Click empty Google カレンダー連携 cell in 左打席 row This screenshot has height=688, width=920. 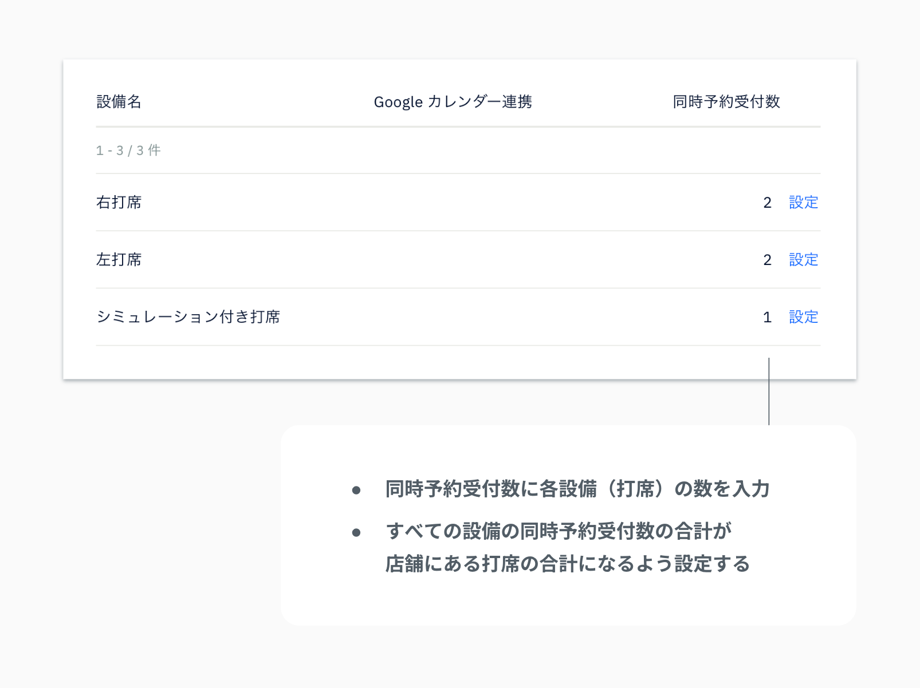pyautogui.click(x=453, y=259)
